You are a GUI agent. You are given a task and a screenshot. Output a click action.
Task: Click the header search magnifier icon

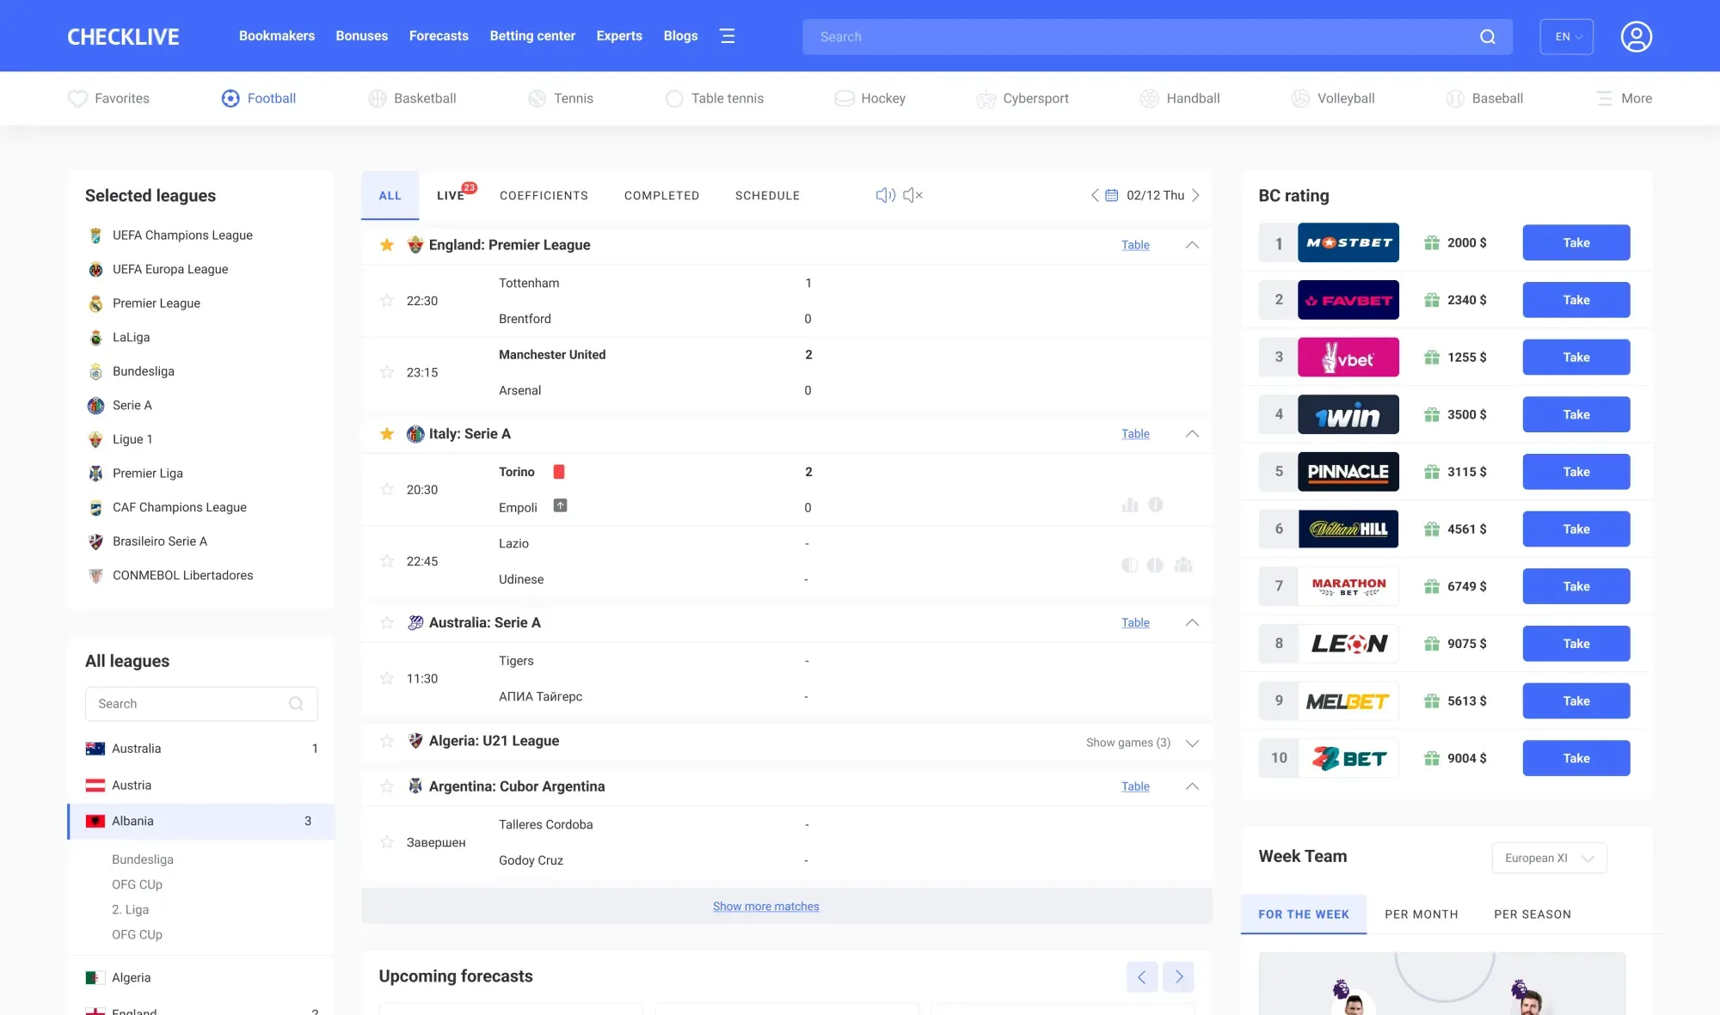point(1487,37)
